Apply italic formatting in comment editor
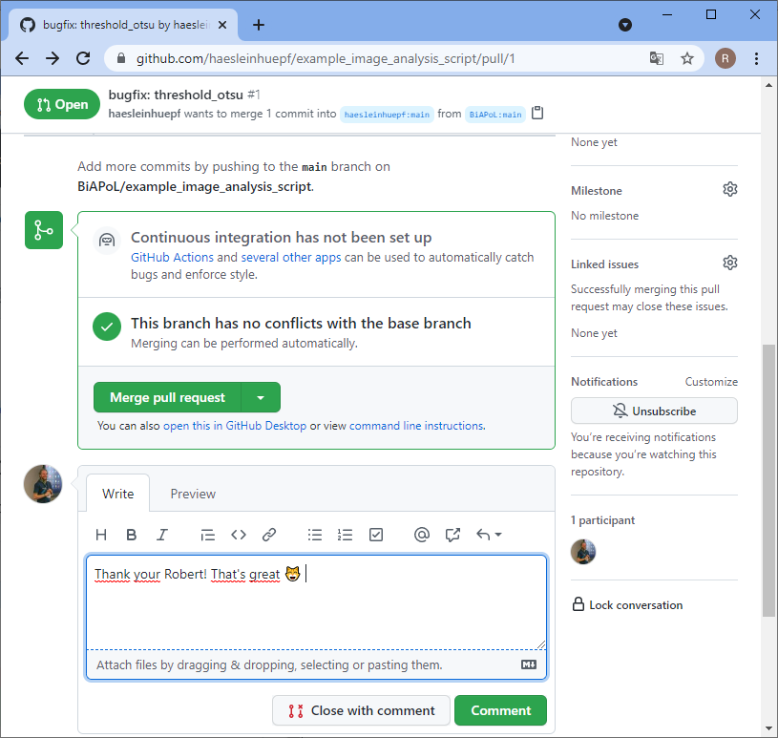The width and height of the screenshot is (778, 738). pyautogui.click(x=162, y=535)
